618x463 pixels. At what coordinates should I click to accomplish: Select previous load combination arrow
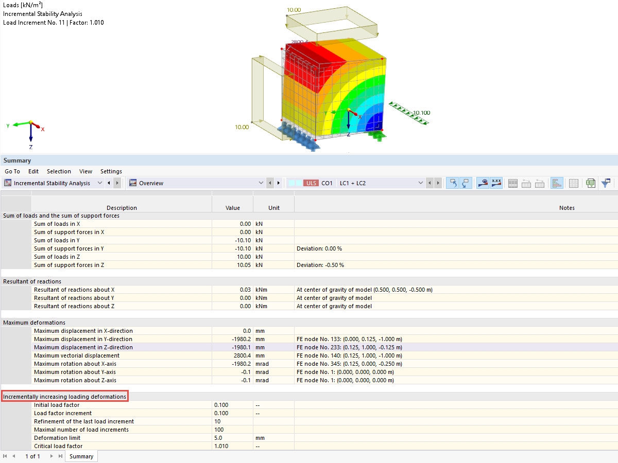click(430, 183)
